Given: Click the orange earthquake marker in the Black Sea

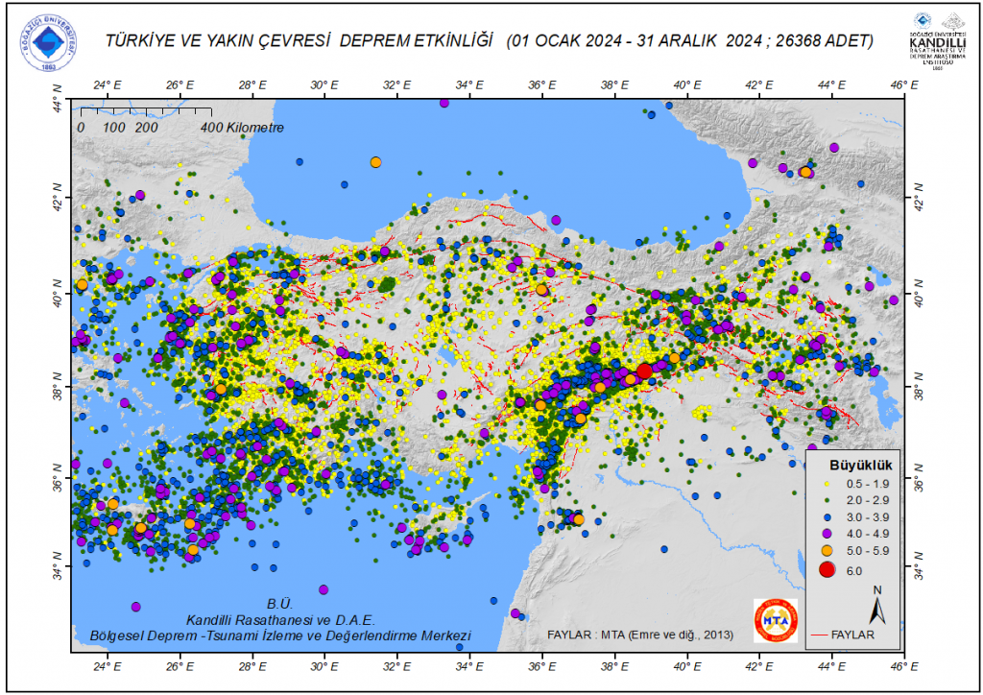Looking at the screenshot, I should pos(376,162).
